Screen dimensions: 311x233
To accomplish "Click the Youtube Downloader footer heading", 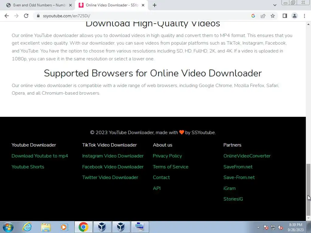I will (34, 145).
